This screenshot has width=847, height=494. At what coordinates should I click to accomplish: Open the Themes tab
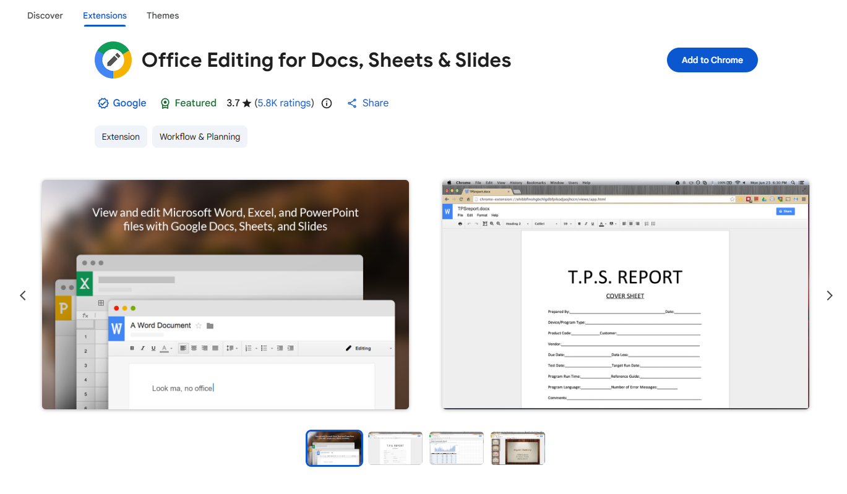tap(163, 15)
